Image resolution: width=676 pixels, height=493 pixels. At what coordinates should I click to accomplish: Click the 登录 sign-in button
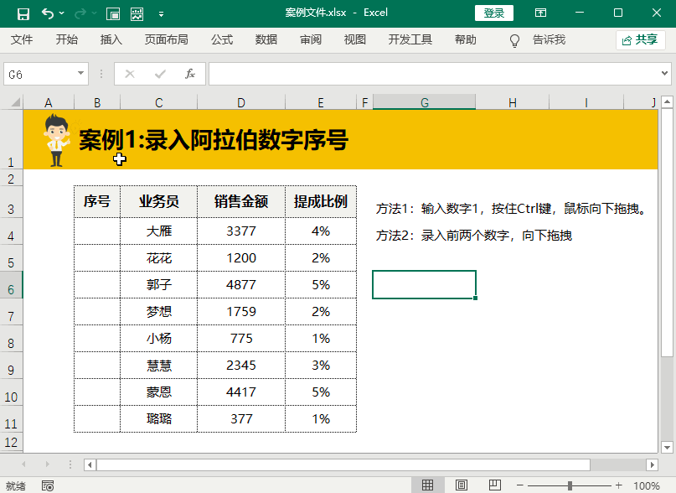[x=493, y=13]
